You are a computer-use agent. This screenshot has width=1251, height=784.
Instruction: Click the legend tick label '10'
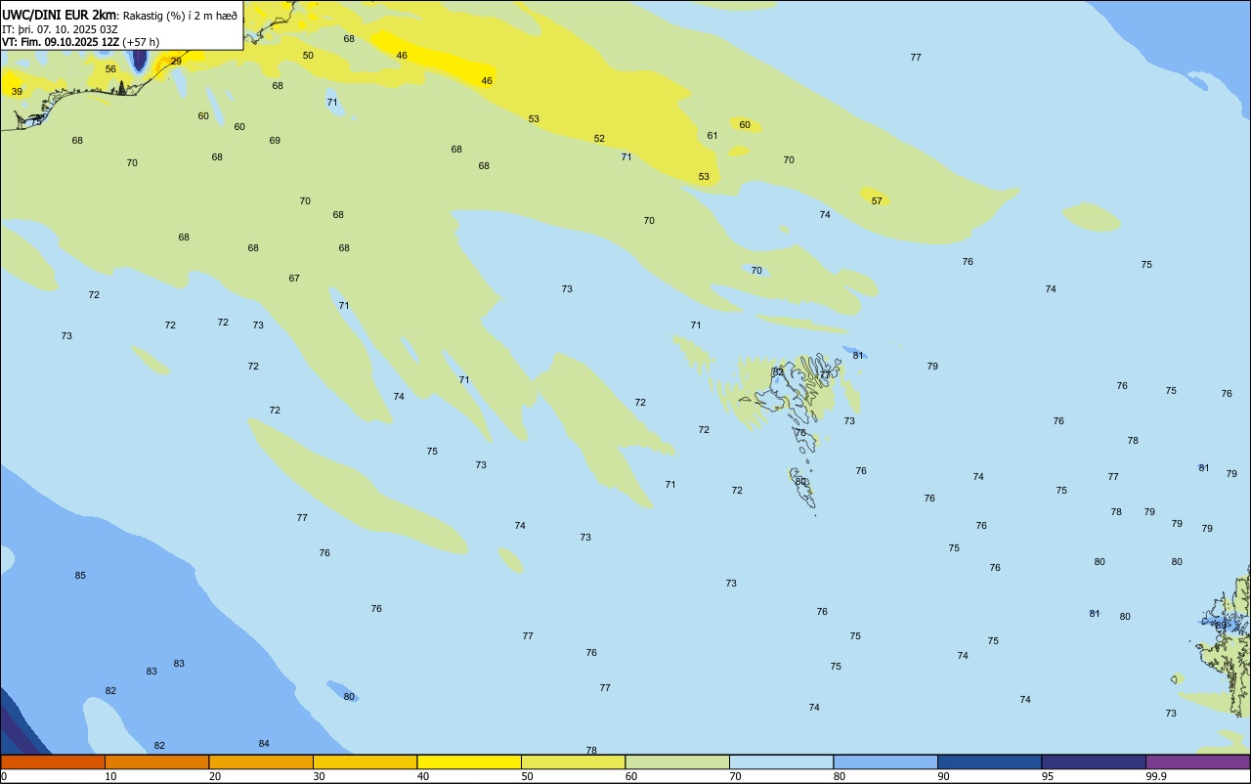click(x=110, y=776)
